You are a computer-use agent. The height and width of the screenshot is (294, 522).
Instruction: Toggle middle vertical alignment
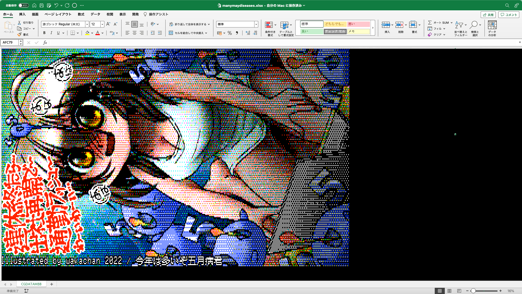pyautogui.click(x=135, y=24)
